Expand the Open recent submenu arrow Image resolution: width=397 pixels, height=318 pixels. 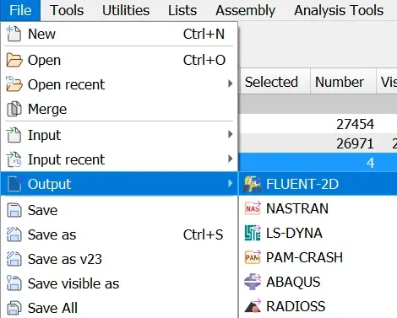pyautogui.click(x=231, y=84)
